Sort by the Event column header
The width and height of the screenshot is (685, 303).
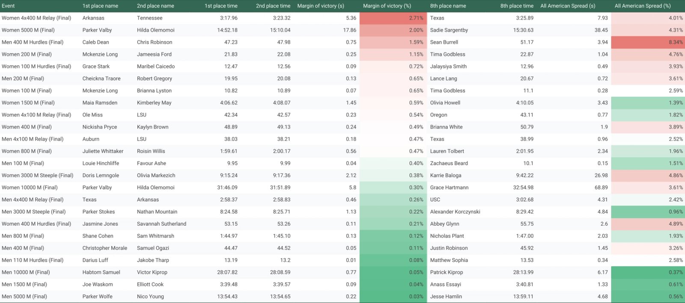point(8,6)
